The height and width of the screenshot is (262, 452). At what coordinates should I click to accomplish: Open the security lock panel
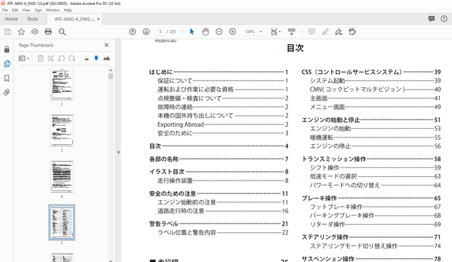[7, 49]
